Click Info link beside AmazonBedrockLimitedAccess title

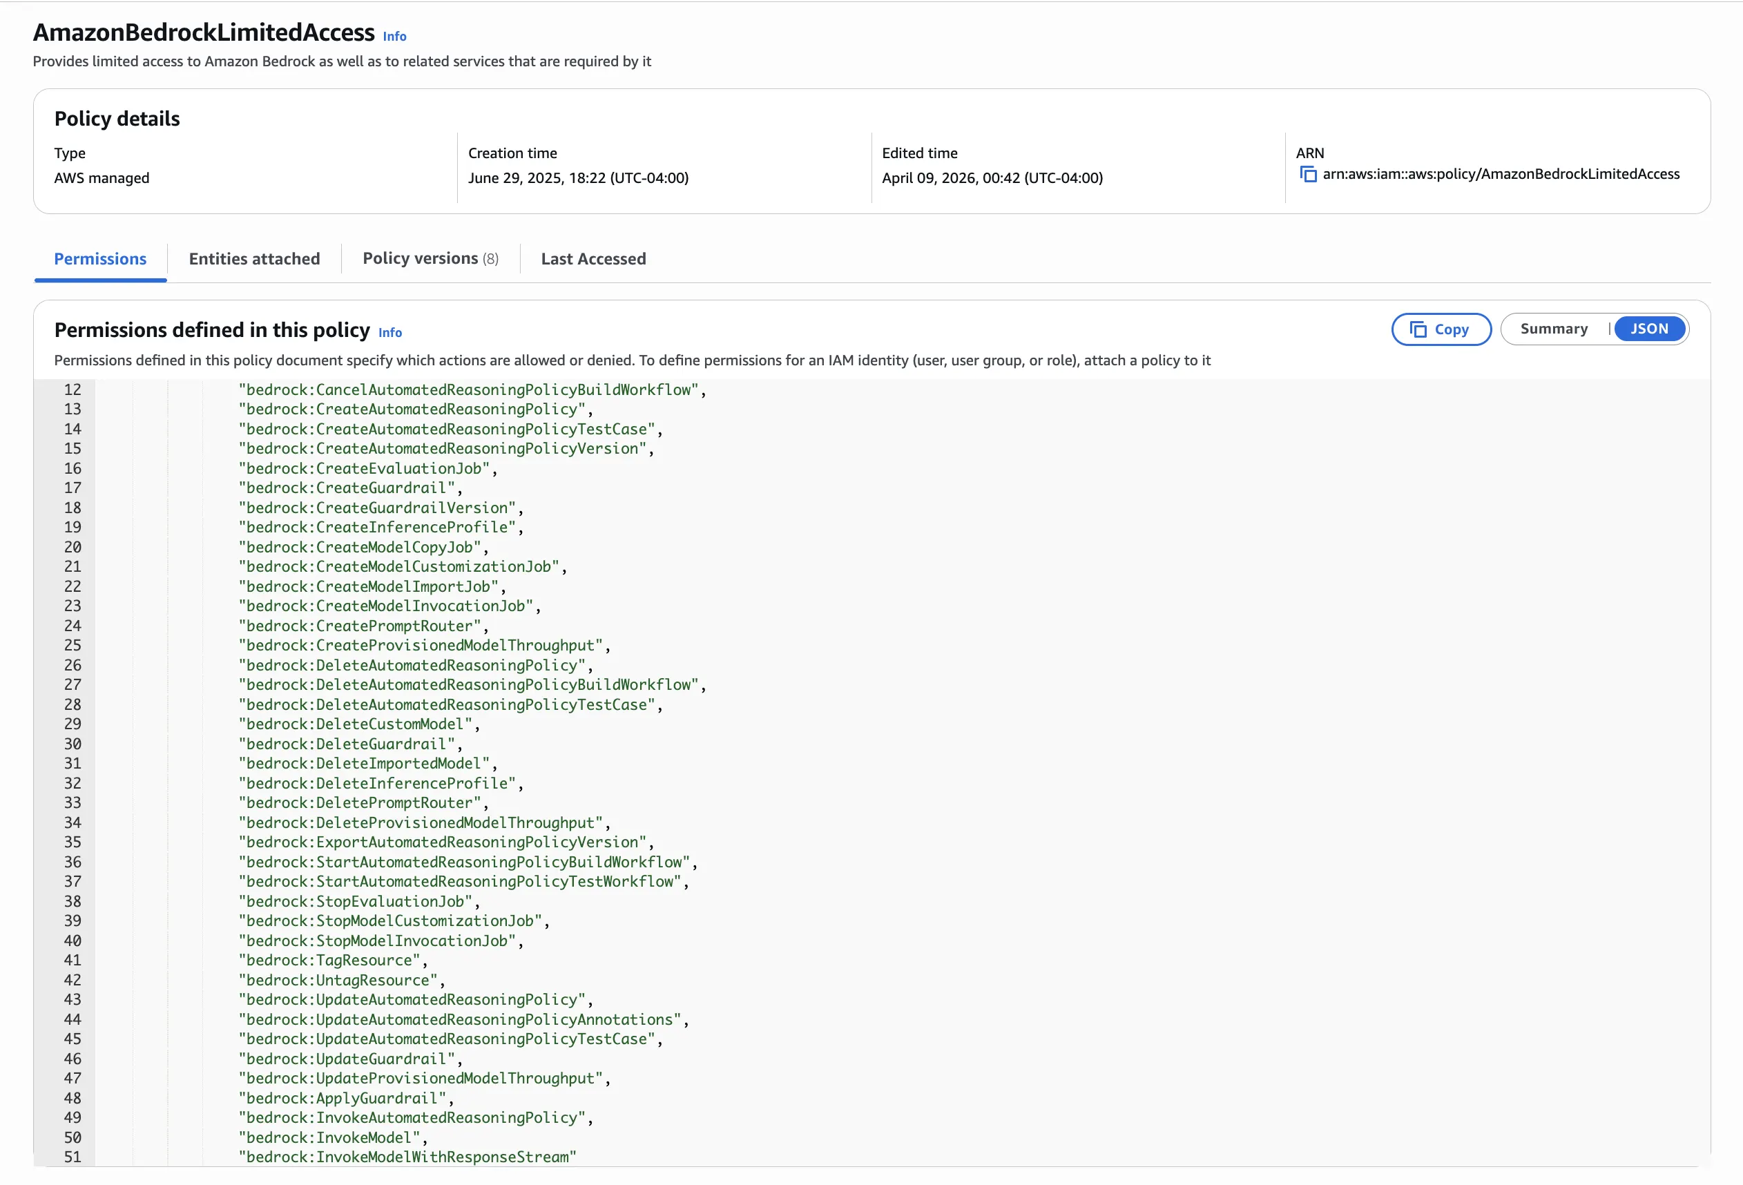coord(394,36)
